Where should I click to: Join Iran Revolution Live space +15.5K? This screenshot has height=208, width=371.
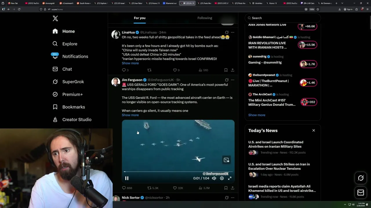coord(308,45)
